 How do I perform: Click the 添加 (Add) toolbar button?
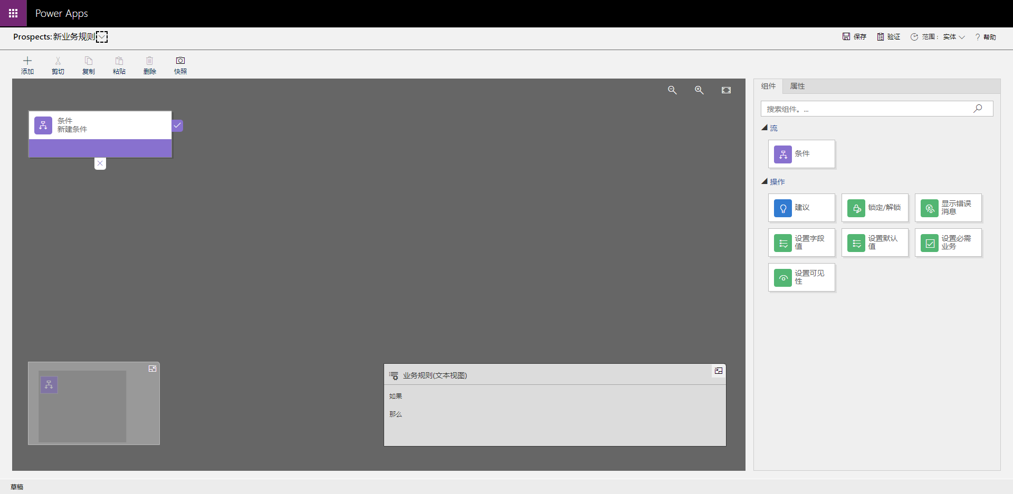(27, 65)
